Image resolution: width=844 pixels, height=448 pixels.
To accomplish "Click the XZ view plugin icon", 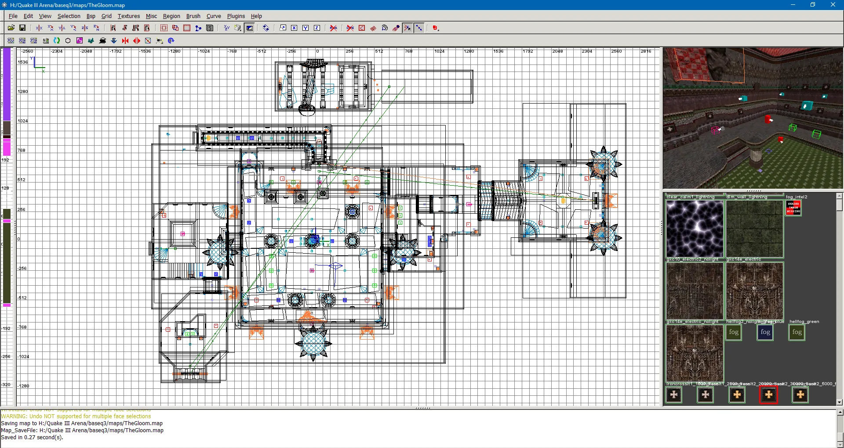I will click(x=22, y=40).
